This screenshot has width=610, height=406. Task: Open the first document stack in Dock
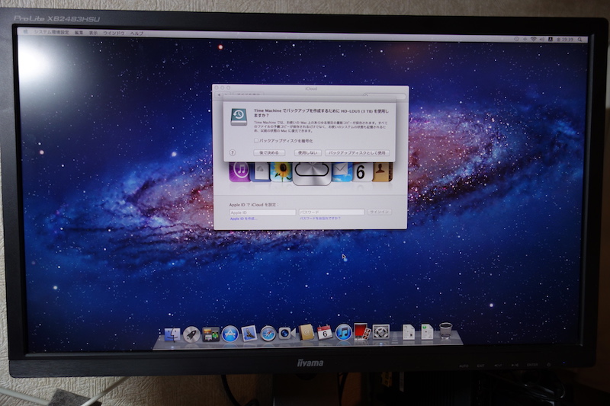click(x=408, y=332)
